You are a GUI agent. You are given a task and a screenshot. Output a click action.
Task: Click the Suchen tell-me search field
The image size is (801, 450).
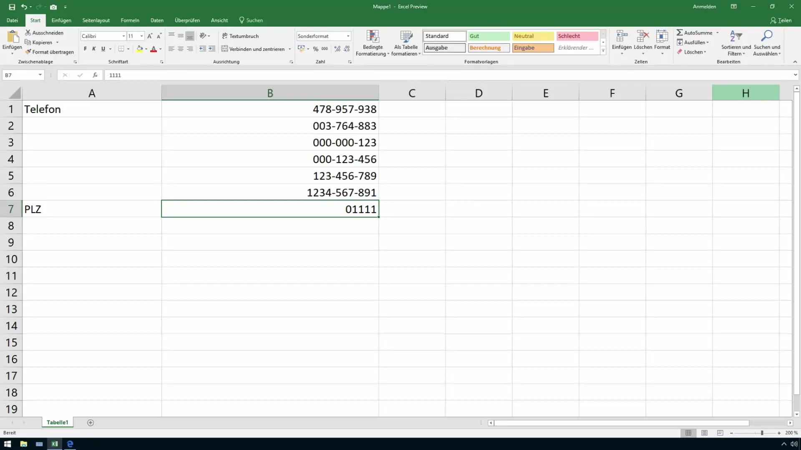click(251, 20)
